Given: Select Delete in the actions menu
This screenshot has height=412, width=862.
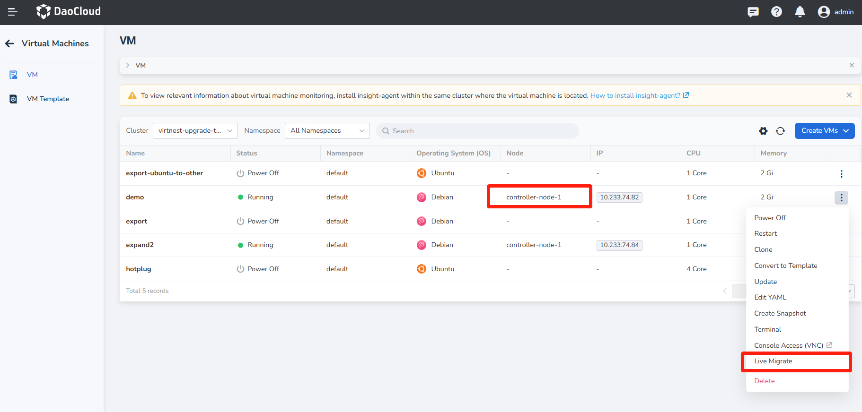Looking at the screenshot, I should click(x=764, y=381).
